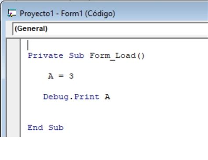208x160 pixels.
Task: Click the End keyword
Action: 35,128
